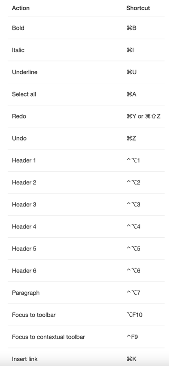This screenshot has width=169, height=366.
Task: Select the Bold action row label
Action: click(18, 28)
